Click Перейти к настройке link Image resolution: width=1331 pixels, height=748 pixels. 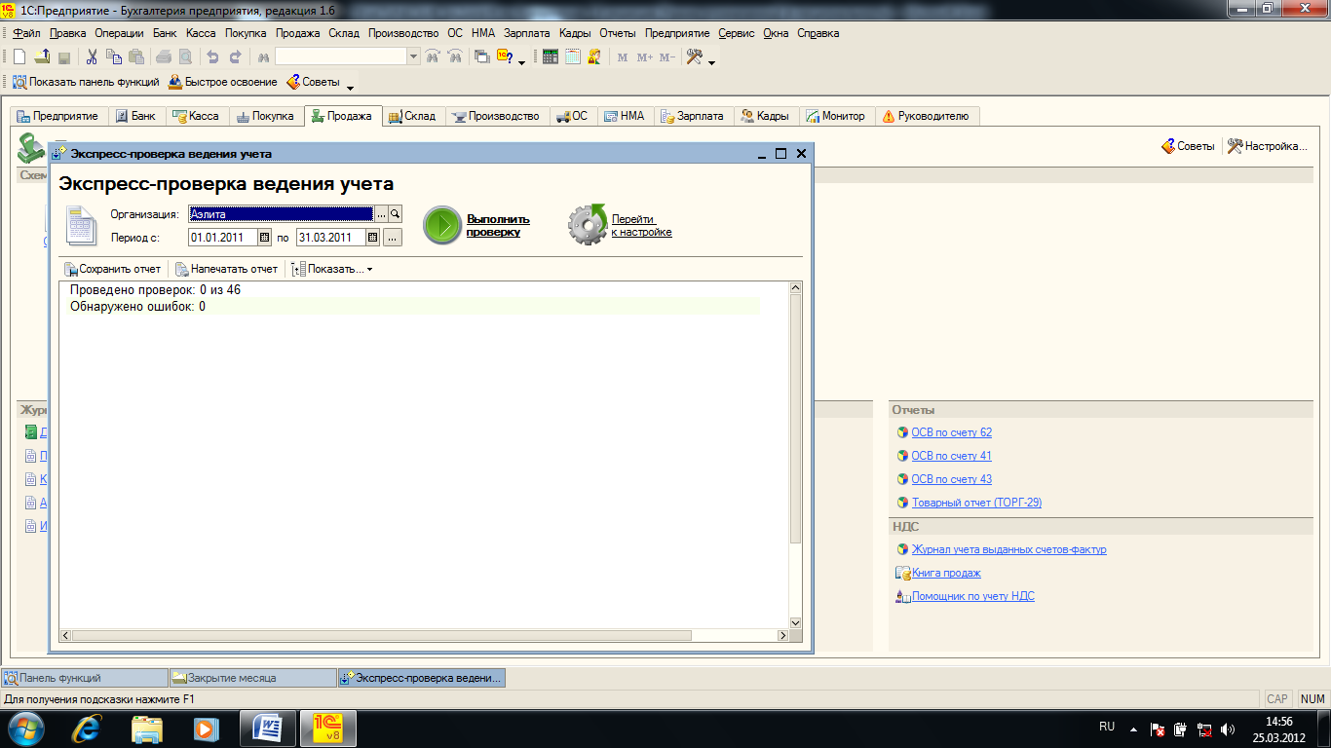pyautogui.click(x=641, y=225)
